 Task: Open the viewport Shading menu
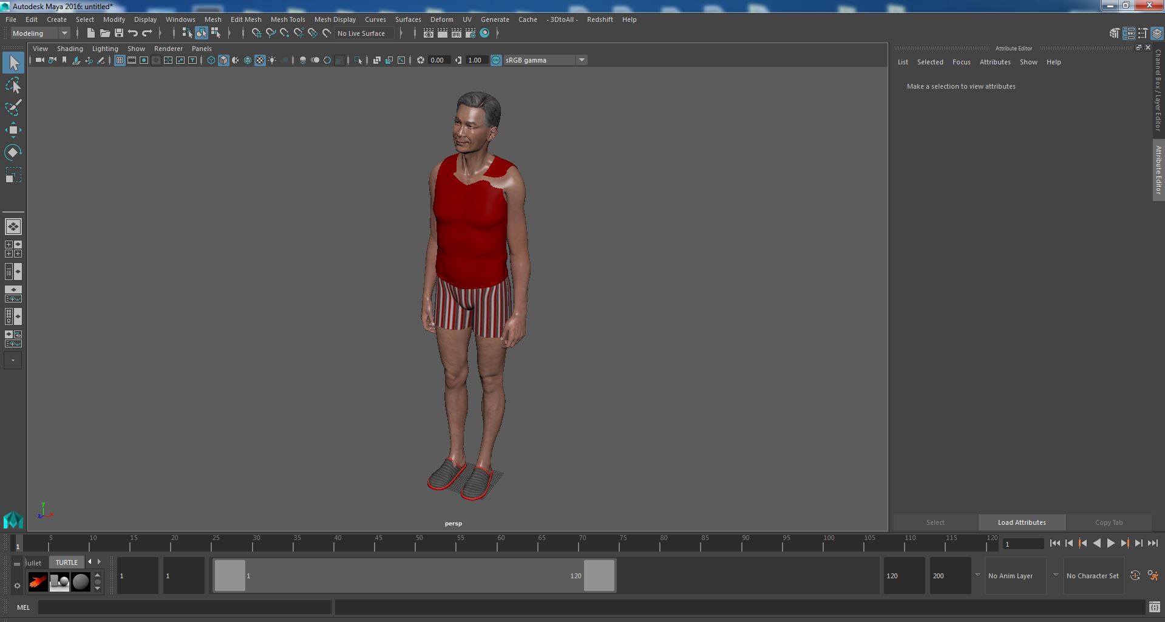click(x=70, y=49)
